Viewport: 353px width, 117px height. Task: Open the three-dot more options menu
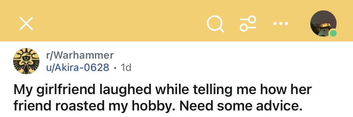[280, 23]
